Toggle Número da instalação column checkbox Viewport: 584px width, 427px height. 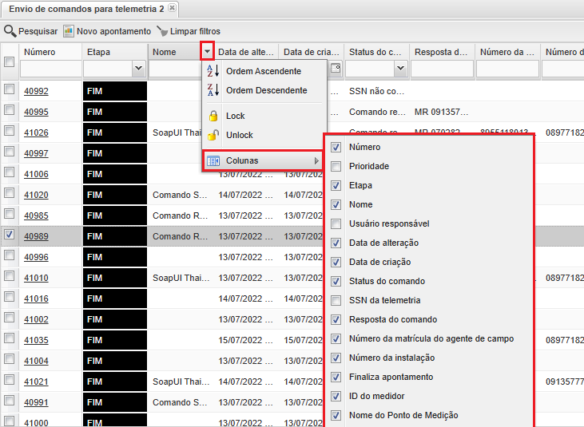[x=336, y=358]
